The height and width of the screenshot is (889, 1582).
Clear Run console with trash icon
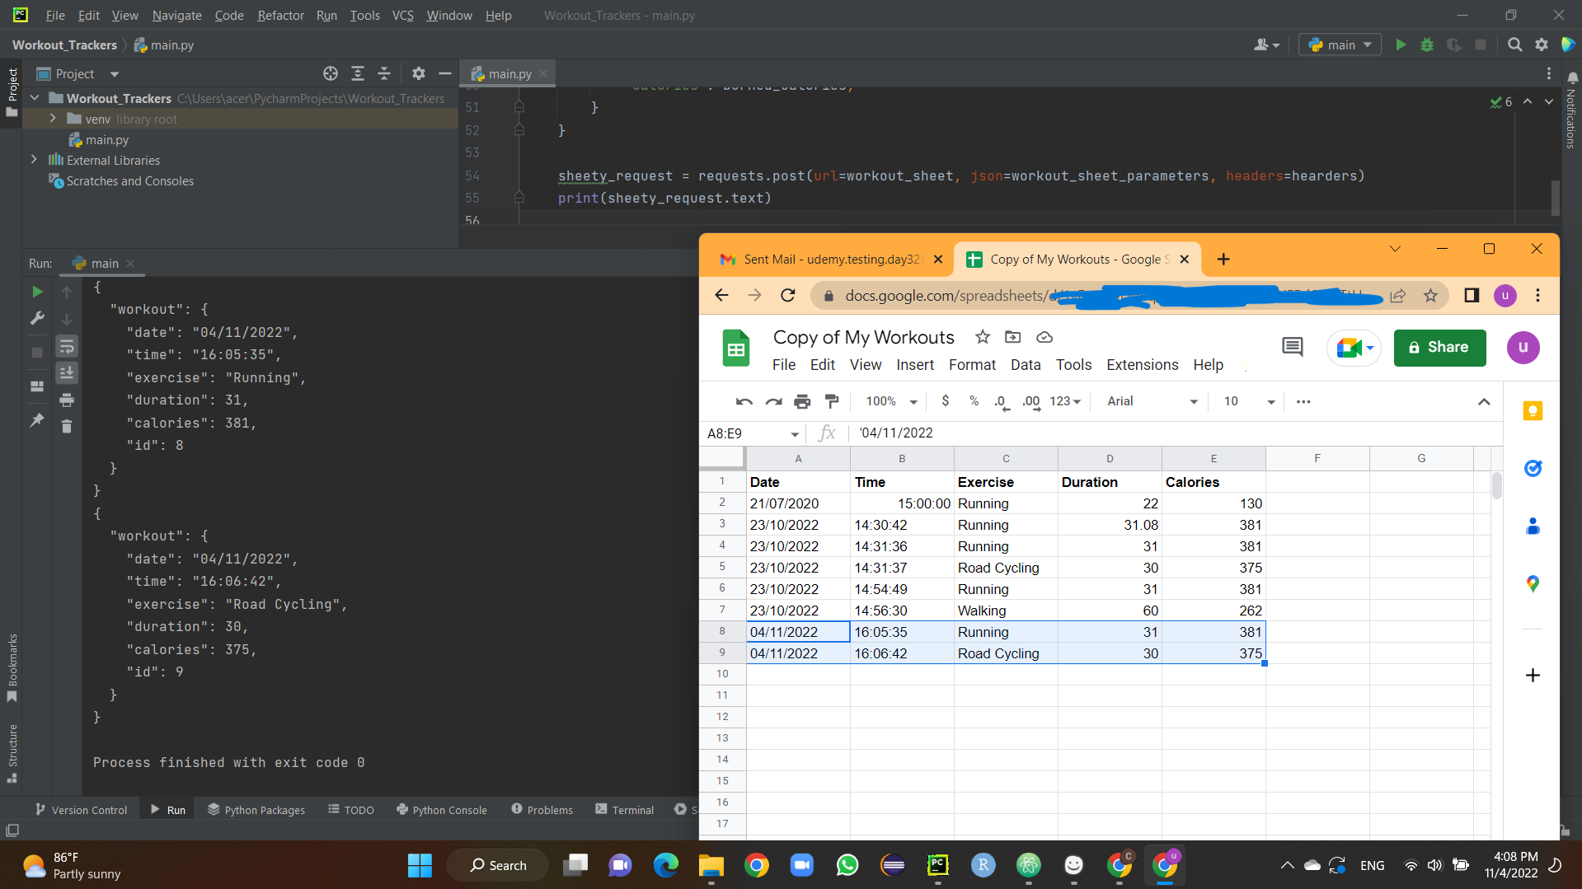click(x=67, y=426)
